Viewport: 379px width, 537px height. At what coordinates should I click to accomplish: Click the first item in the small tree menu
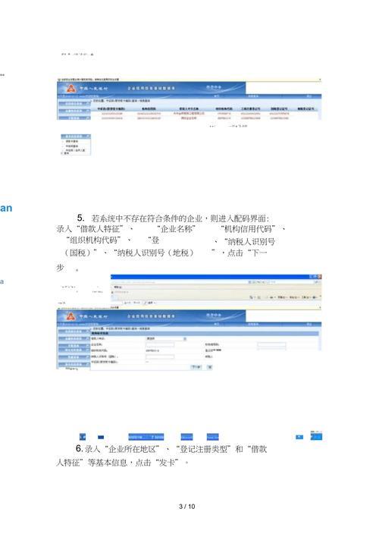[x=71, y=141]
